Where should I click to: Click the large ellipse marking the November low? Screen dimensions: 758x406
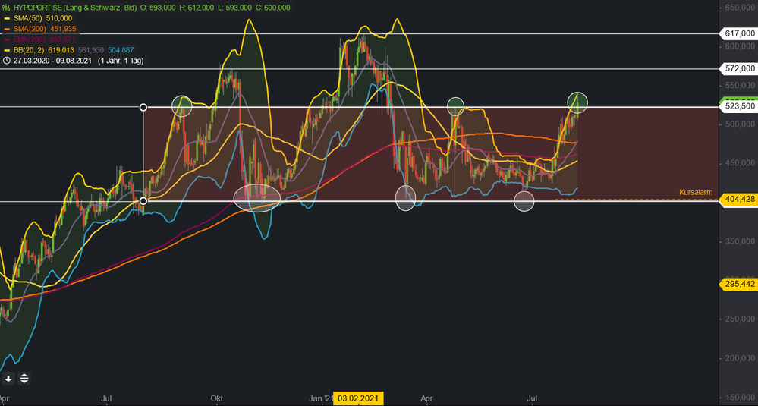257,197
